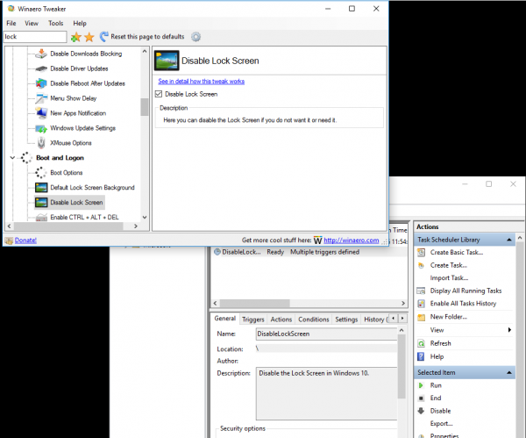Screen dimensions: 526x438
Task: Click the Properties entry in Selected Item
Action: [444, 435]
